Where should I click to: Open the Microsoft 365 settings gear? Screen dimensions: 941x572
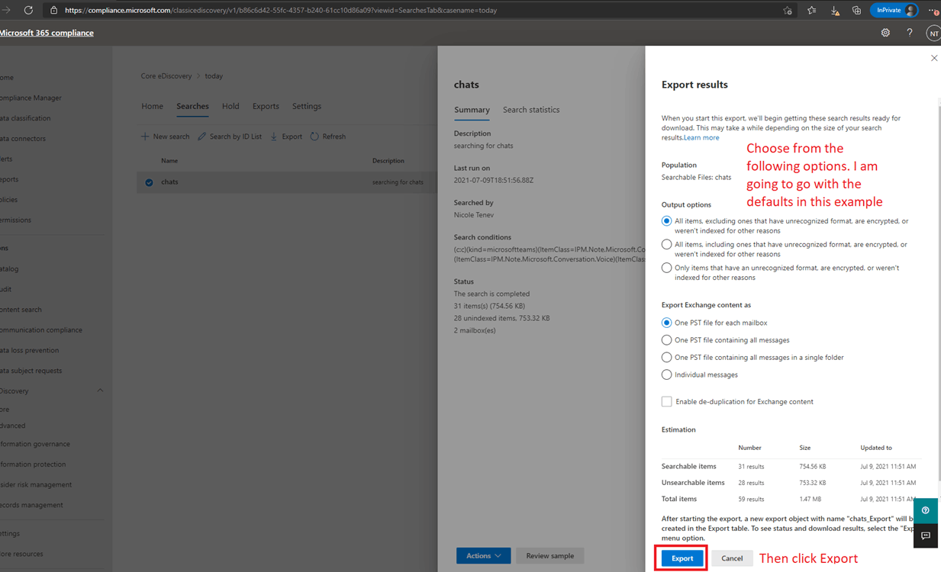tap(885, 33)
